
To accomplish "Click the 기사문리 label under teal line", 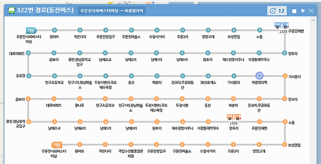I will [x=234, y=82].
